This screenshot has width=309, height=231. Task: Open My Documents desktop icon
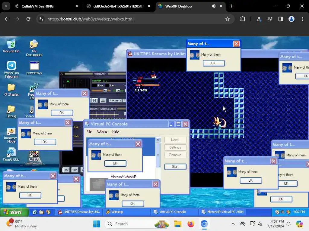(34, 48)
